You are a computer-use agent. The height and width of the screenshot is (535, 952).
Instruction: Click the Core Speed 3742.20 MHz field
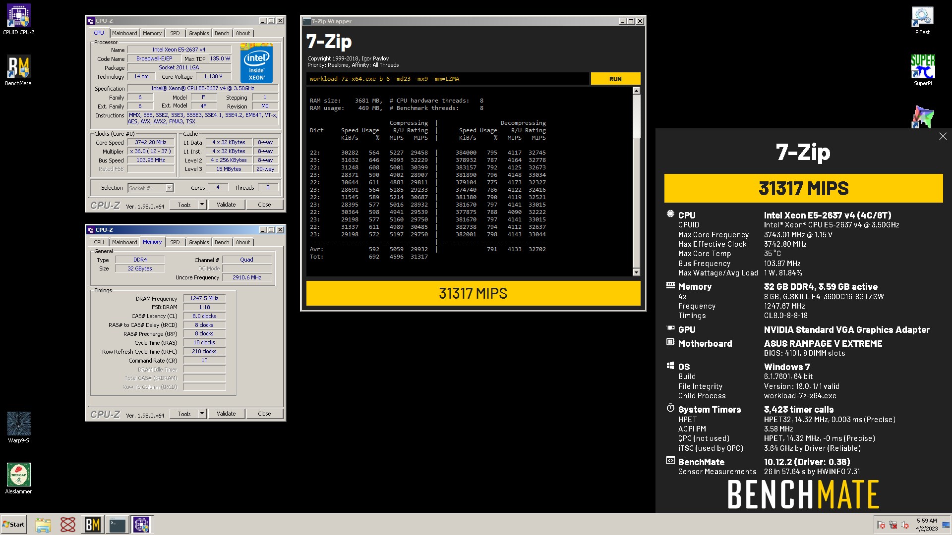(151, 142)
